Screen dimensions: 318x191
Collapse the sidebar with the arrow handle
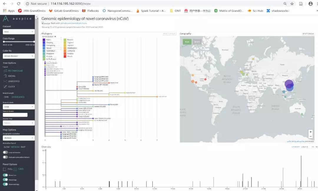37,18
